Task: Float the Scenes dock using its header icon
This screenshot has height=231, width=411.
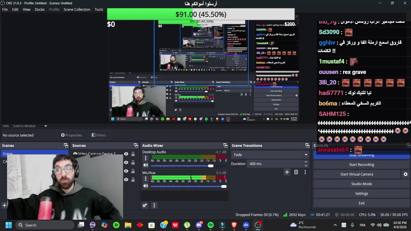Action: point(66,145)
